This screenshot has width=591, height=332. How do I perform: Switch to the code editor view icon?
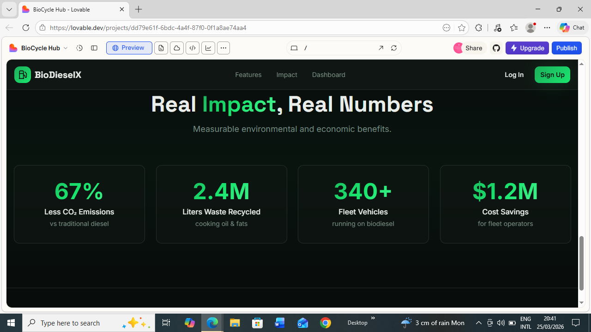coord(193,48)
